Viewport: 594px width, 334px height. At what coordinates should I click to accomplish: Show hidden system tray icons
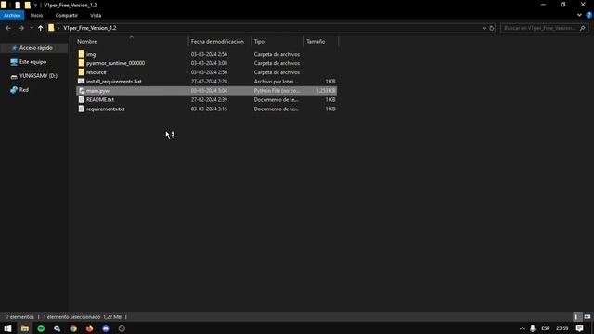(x=522, y=328)
